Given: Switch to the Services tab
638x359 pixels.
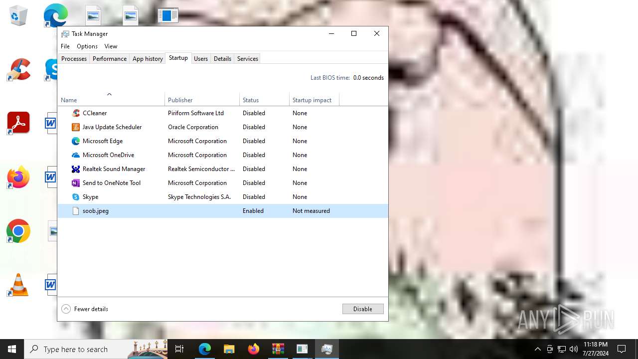Looking at the screenshot, I should 248,59.
